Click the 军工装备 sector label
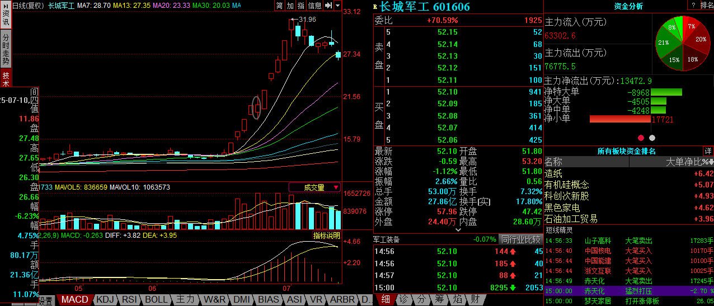The image size is (714, 306). [387, 239]
